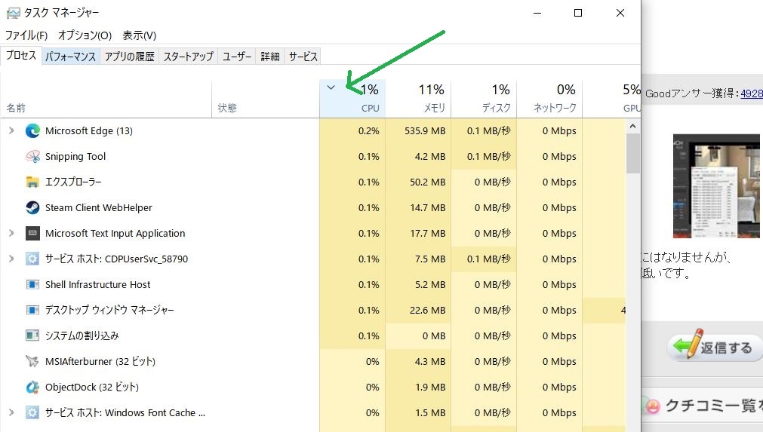Click the Snipping Tool scissors icon
The height and width of the screenshot is (432, 763).
click(x=32, y=157)
